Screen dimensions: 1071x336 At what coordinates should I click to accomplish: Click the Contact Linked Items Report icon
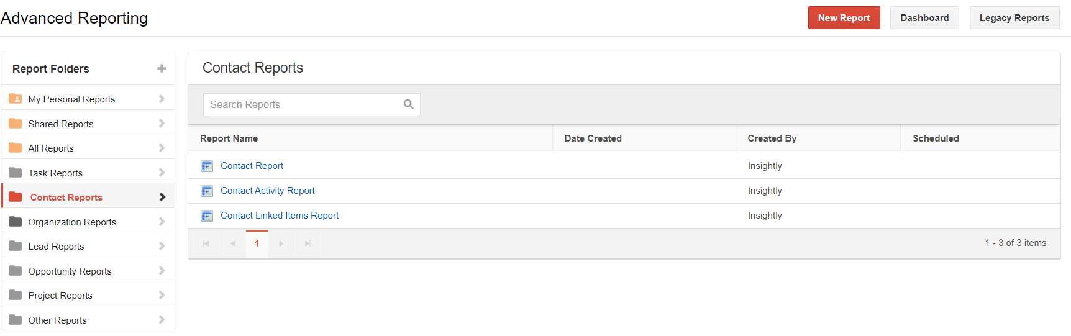point(207,216)
